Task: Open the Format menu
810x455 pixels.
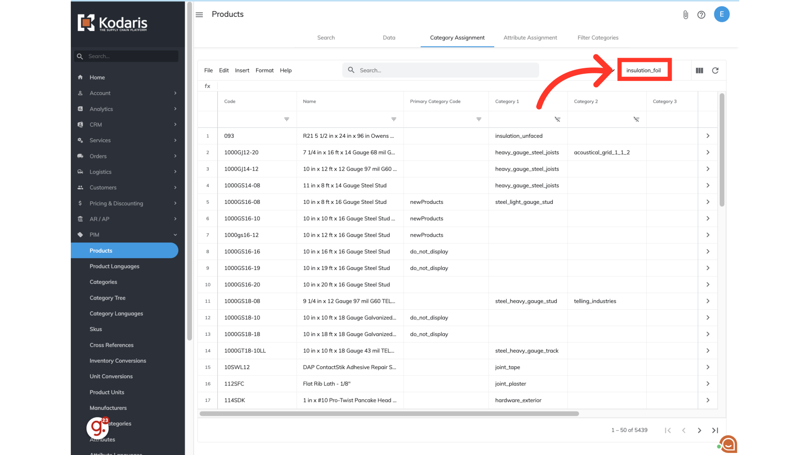Action: coord(265,70)
